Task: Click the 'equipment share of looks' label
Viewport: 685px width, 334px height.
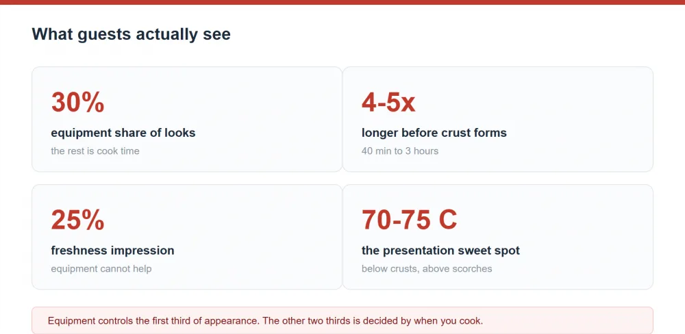Action: (x=123, y=133)
